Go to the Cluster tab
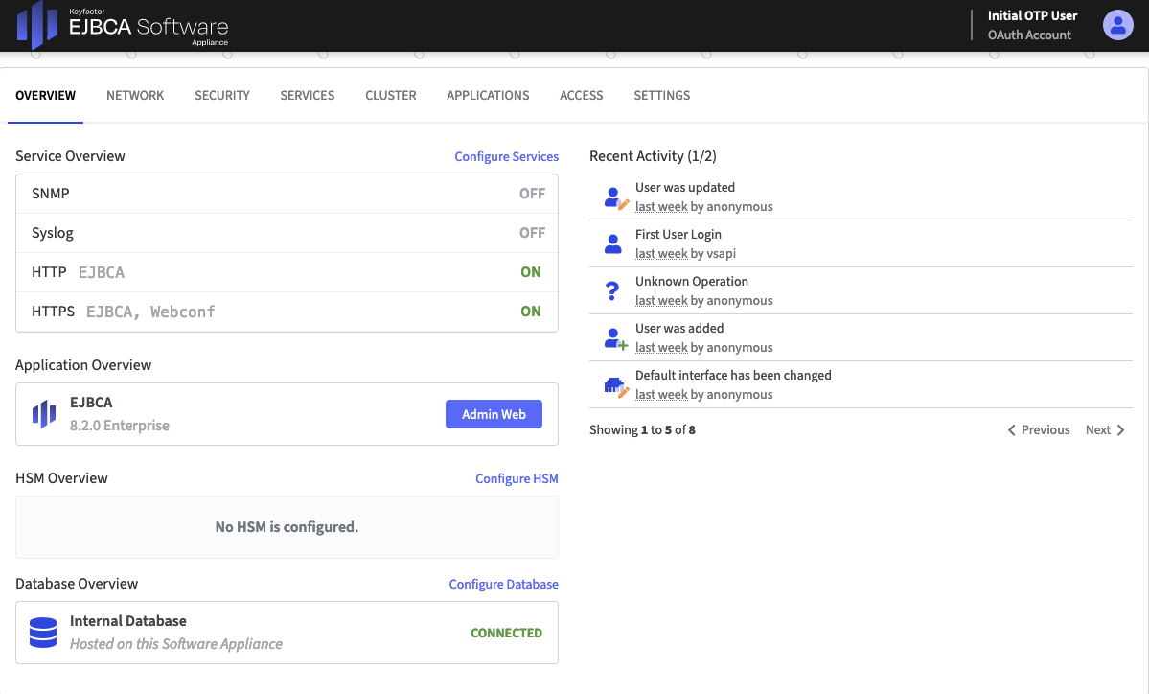This screenshot has height=694, width=1149. 391,96
